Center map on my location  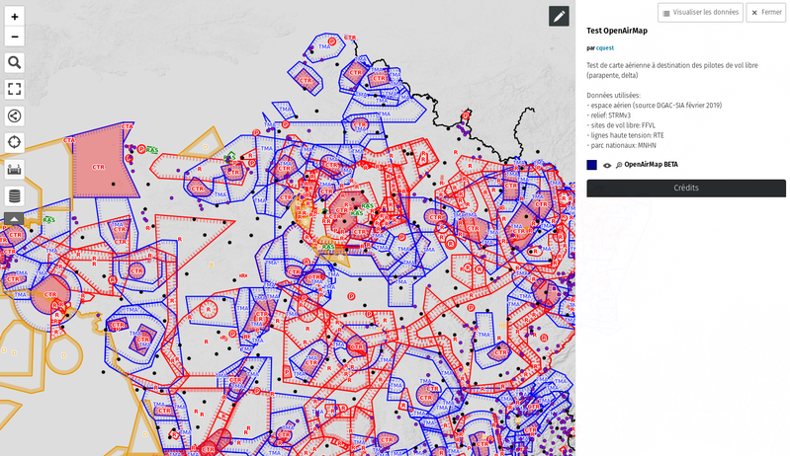tap(14, 142)
